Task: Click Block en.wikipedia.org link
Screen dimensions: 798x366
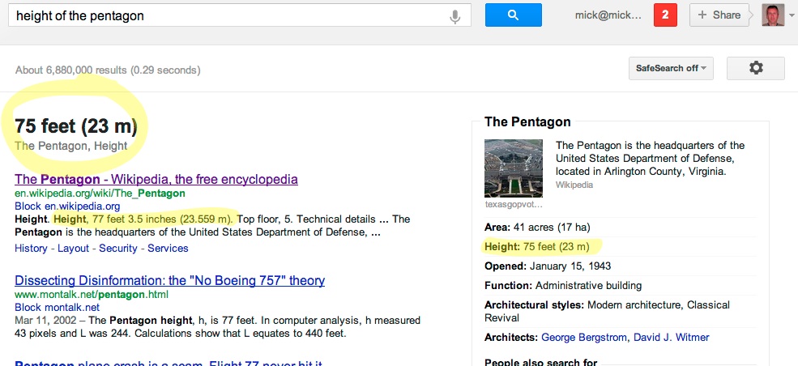Action: (67, 206)
